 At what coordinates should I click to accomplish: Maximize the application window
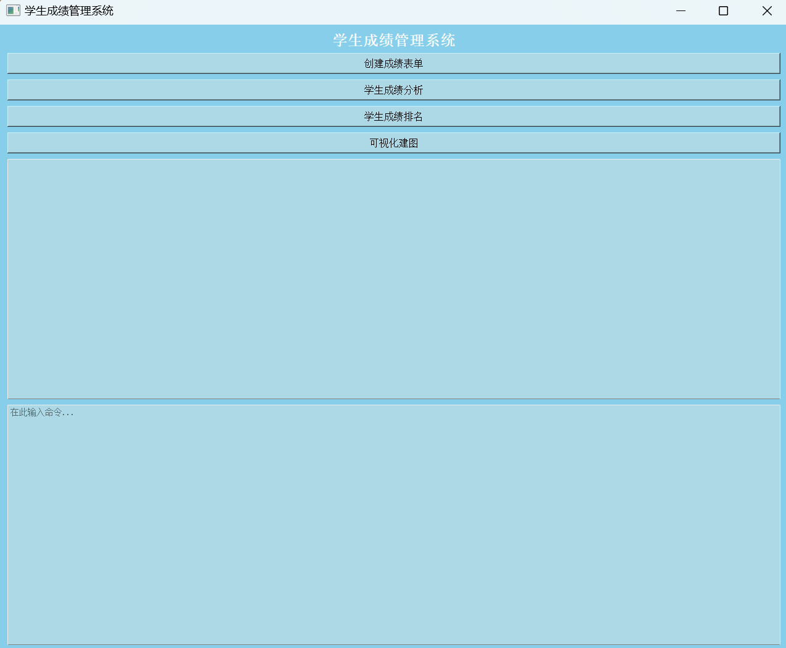(724, 11)
